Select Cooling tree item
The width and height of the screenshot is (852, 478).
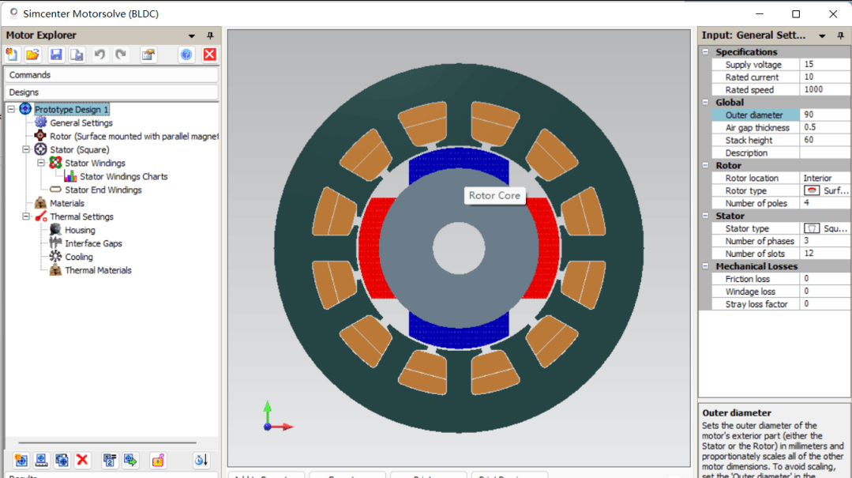point(79,257)
